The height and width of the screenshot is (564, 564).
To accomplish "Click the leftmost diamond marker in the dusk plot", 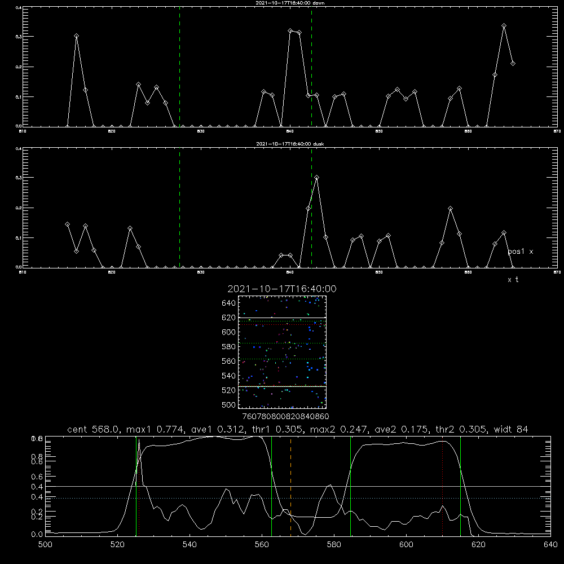I will click(67, 224).
